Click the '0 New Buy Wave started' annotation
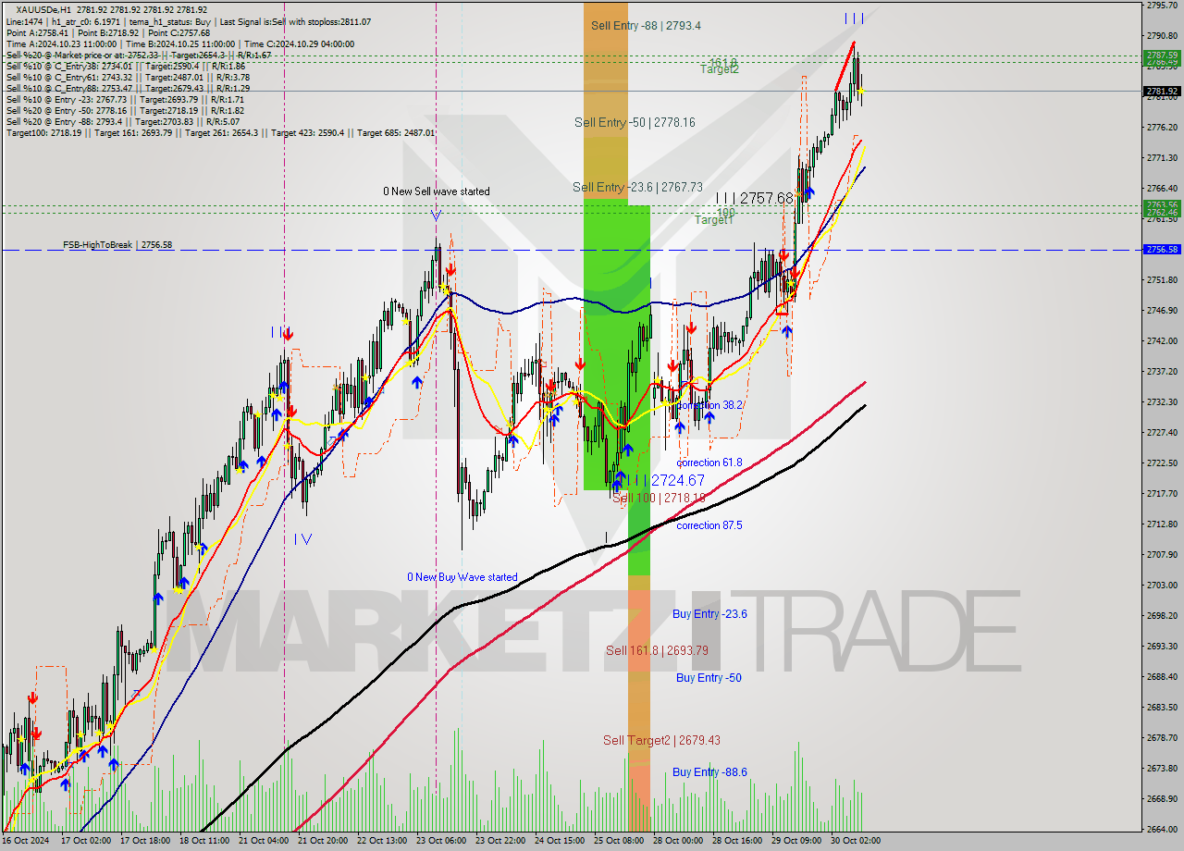Image resolution: width=1184 pixels, height=851 pixels. (462, 577)
